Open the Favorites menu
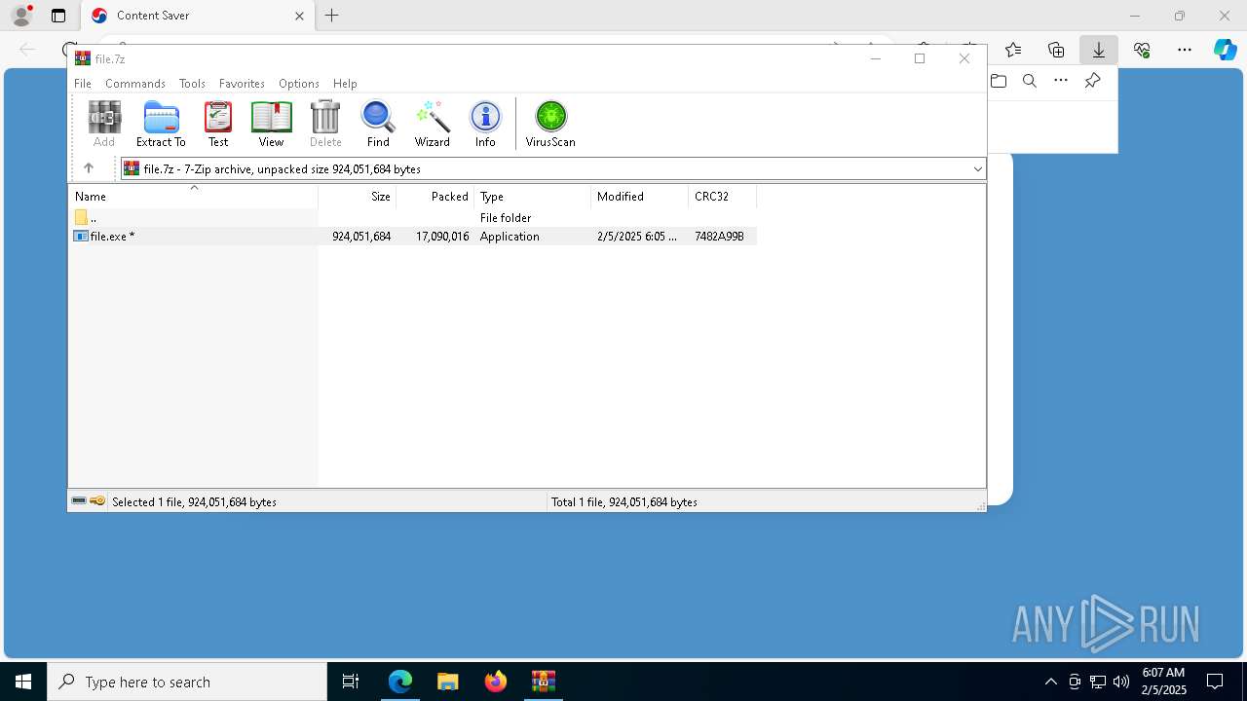1247x701 pixels. (x=242, y=84)
